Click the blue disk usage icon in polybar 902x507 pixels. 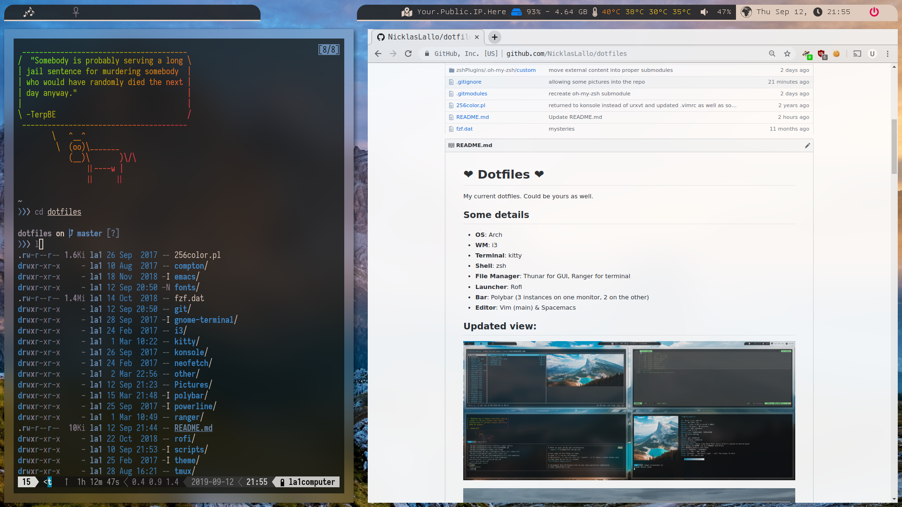click(516, 12)
